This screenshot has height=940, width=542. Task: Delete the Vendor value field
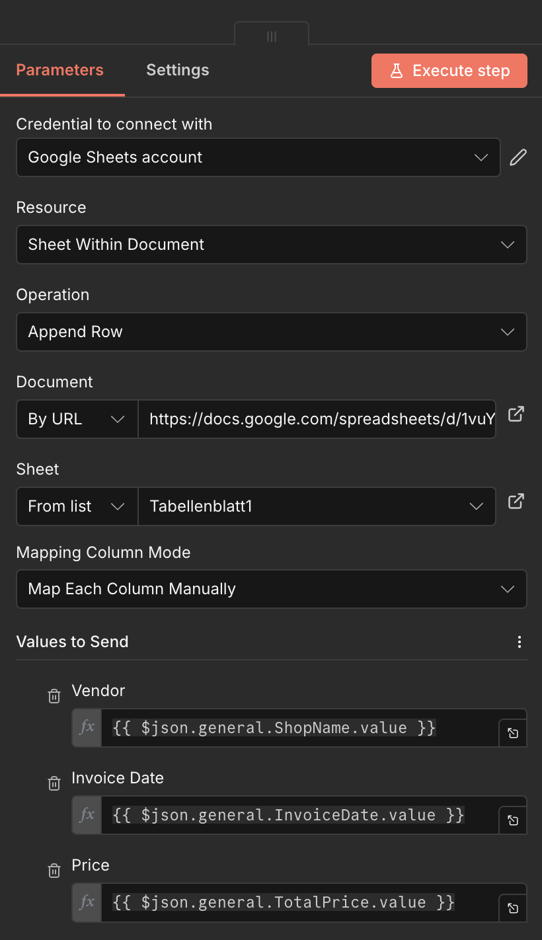54,695
